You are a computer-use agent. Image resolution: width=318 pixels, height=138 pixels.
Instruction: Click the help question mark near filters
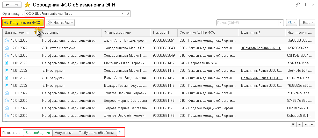(120, 133)
